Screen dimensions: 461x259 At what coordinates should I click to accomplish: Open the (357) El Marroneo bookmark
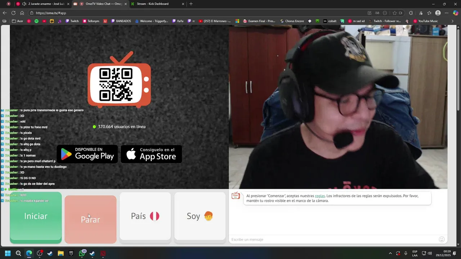point(215,21)
